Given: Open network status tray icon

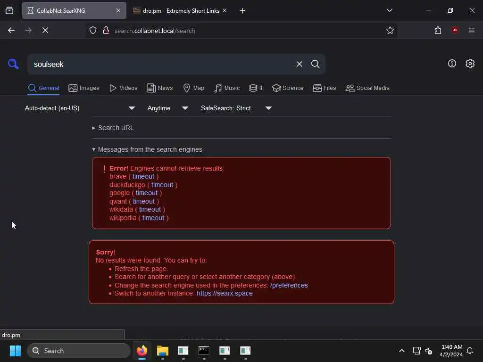Looking at the screenshot, I should point(416,351).
